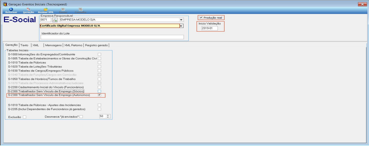Click the company code field 0071
This screenshot has height=146, width=369.
pyautogui.click(x=46, y=20)
